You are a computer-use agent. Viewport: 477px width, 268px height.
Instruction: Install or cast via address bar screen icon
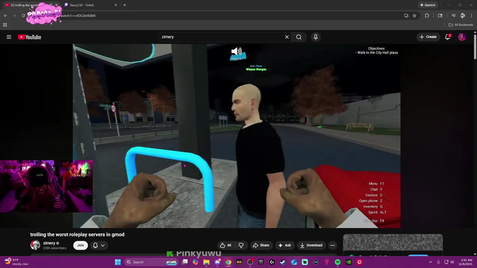406,16
